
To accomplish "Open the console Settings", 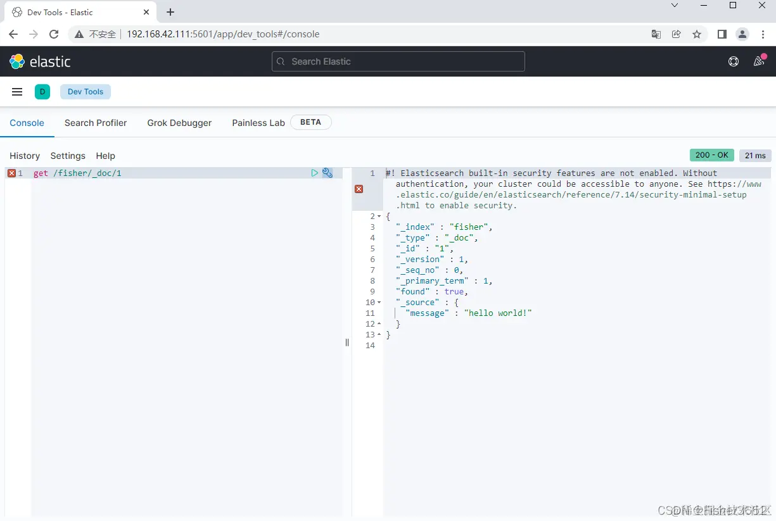I will pos(68,156).
